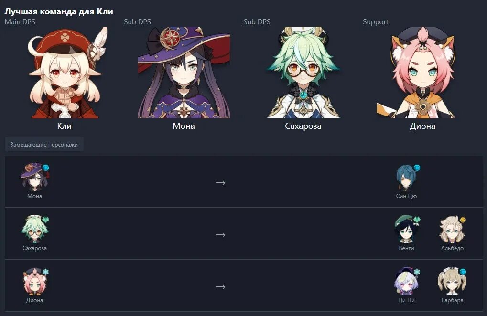
Task: Click the Кли name label
Action: pos(65,126)
